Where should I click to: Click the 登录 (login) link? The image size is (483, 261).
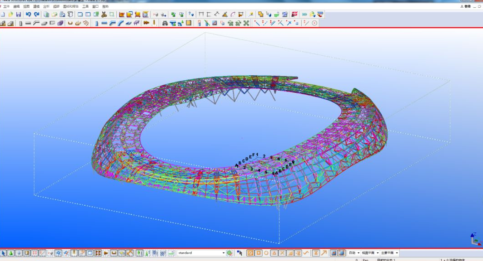[468, 6]
